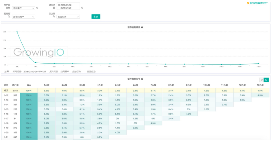Click the 时间 column header
Image resolution: width=271 pixels, height=150 pixels.
6,85
